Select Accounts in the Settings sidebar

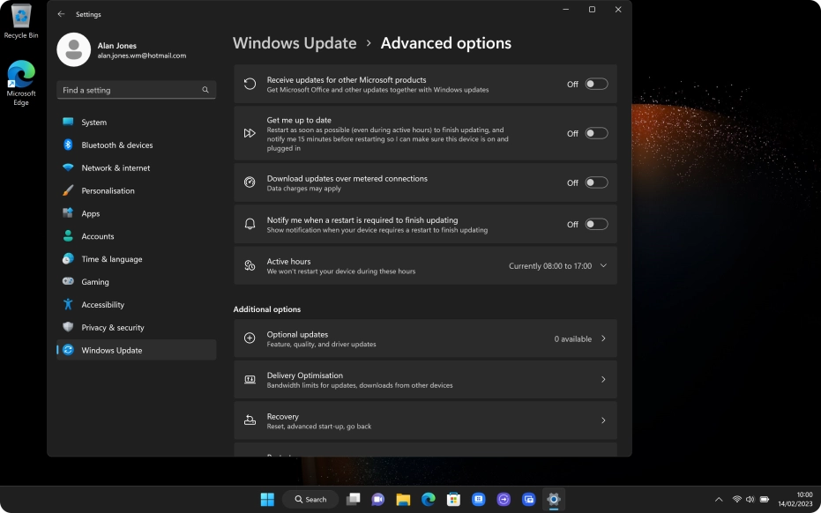coord(97,236)
